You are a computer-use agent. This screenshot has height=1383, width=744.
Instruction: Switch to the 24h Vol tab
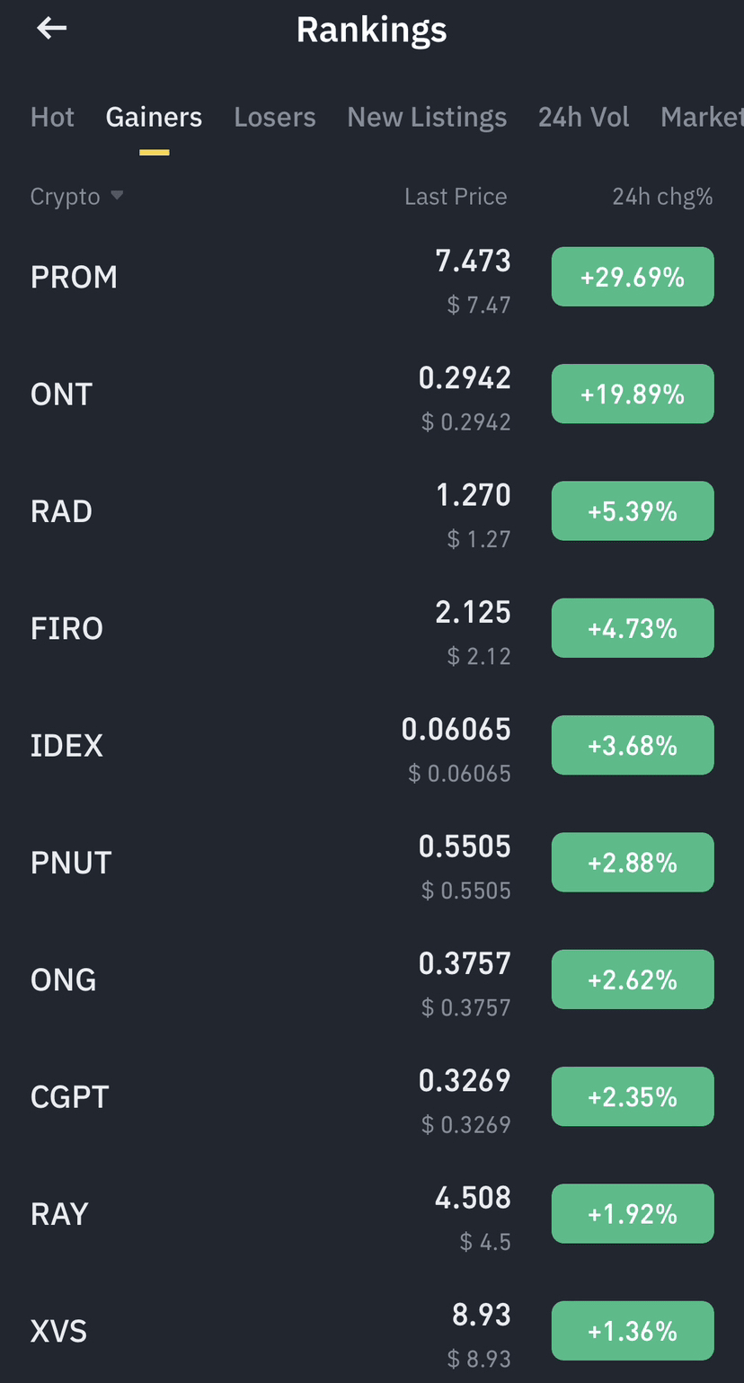point(584,118)
